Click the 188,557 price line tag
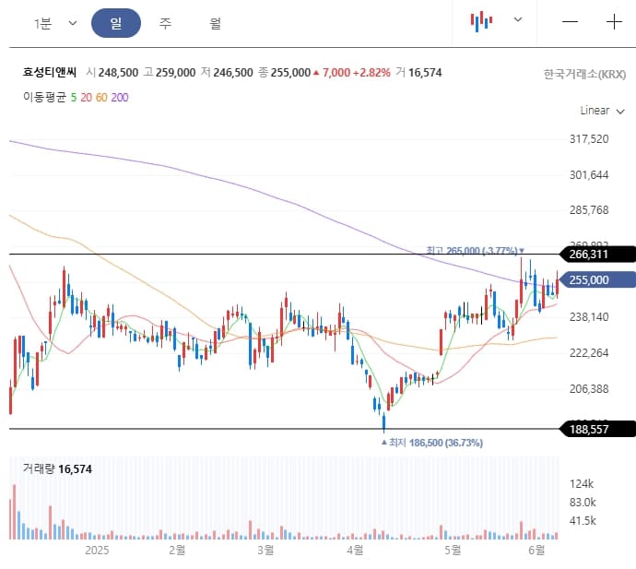 tap(596, 430)
